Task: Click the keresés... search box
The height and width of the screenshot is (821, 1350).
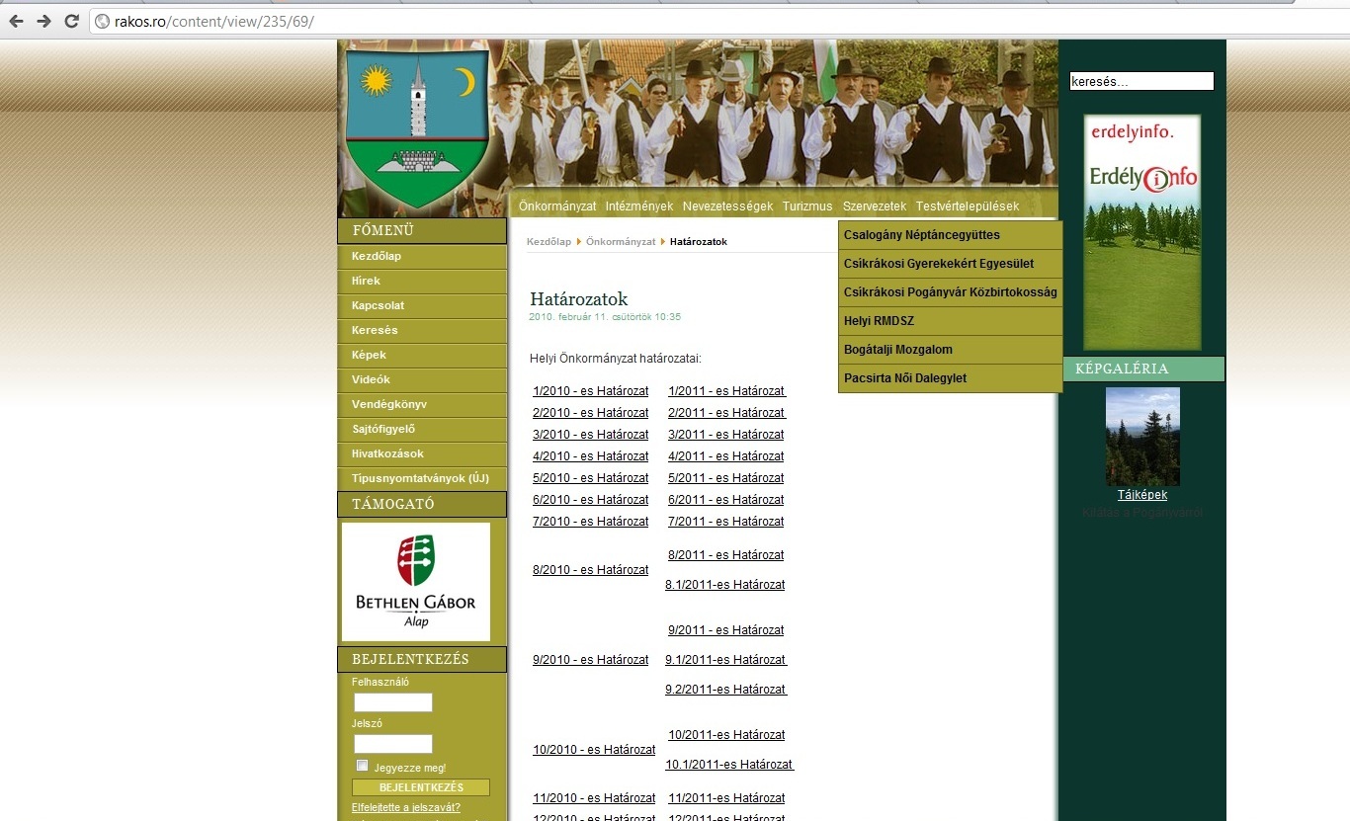Action: point(1141,82)
